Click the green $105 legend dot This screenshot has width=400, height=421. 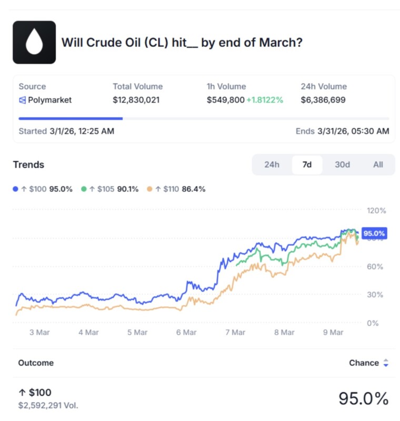(x=84, y=189)
